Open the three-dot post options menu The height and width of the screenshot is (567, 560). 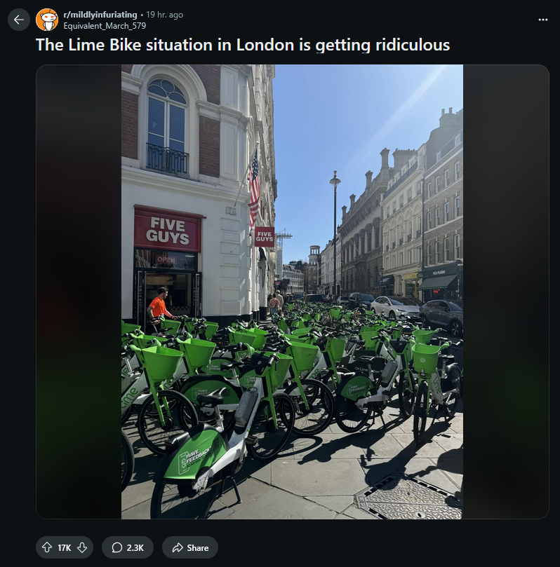pyautogui.click(x=543, y=20)
